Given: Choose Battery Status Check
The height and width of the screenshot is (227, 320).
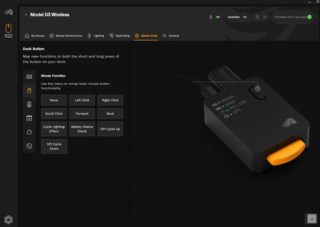Looking at the screenshot, I should (x=82, y=129).
